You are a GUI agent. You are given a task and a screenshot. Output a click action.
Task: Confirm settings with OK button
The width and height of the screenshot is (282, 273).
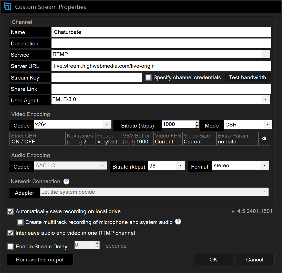pos(214,260)
